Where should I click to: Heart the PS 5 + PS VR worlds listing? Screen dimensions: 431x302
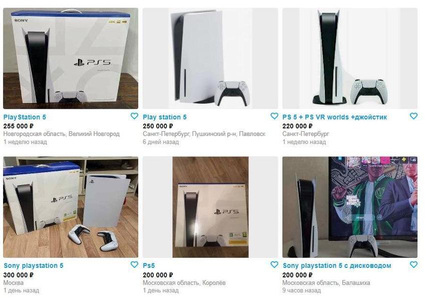(x=413, y=116)
